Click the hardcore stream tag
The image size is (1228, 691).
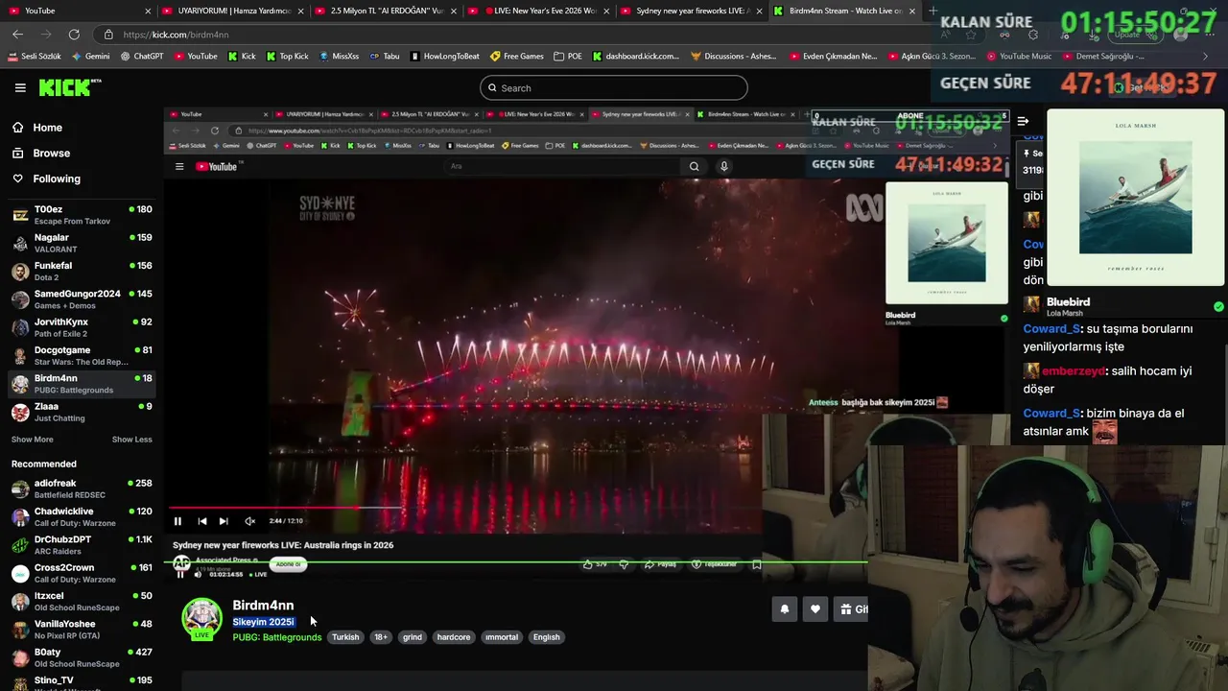point(454,637)
